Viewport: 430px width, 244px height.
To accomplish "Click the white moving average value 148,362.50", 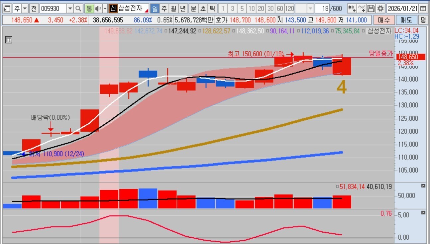I will [250, 31].
